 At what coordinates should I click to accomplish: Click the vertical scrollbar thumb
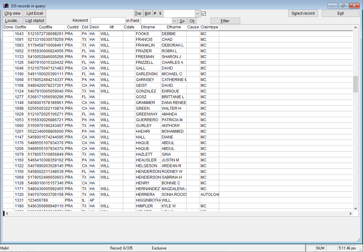click(355, 84)
